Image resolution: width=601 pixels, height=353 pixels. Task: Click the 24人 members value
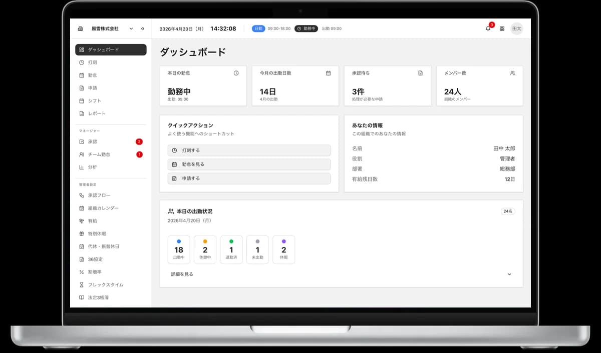tap(453, 91)
